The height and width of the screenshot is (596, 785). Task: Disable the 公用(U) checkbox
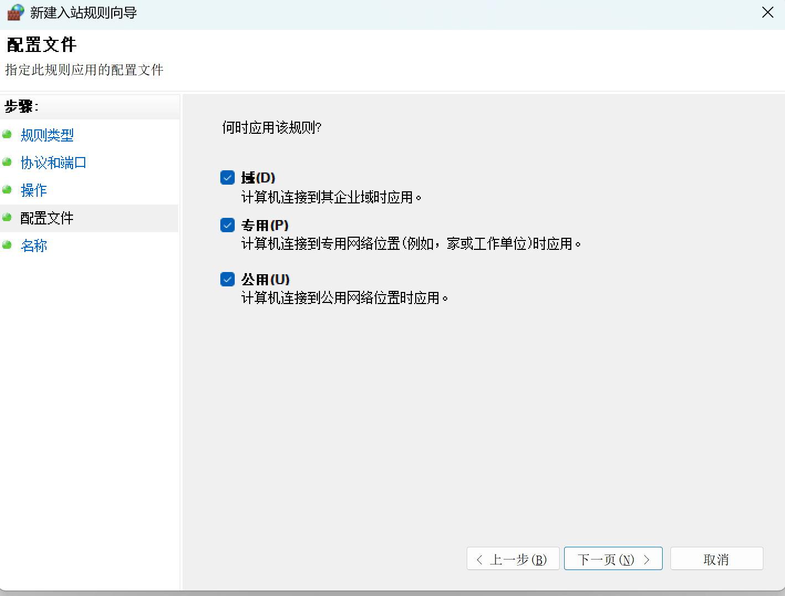[228, 279]
